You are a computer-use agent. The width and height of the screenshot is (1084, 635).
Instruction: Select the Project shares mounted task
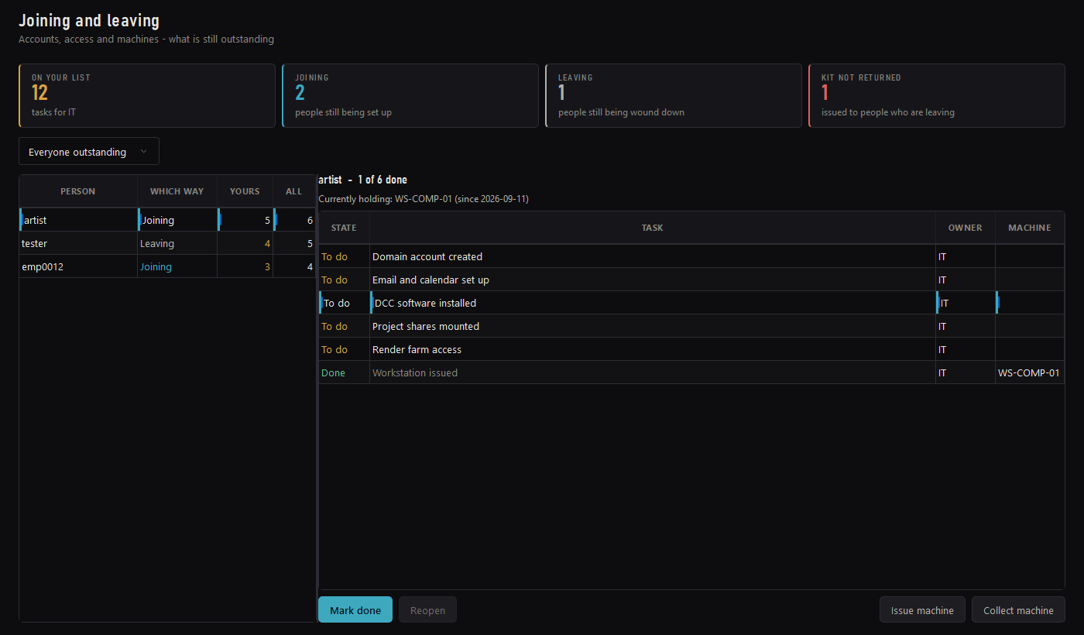coord(691,326)
